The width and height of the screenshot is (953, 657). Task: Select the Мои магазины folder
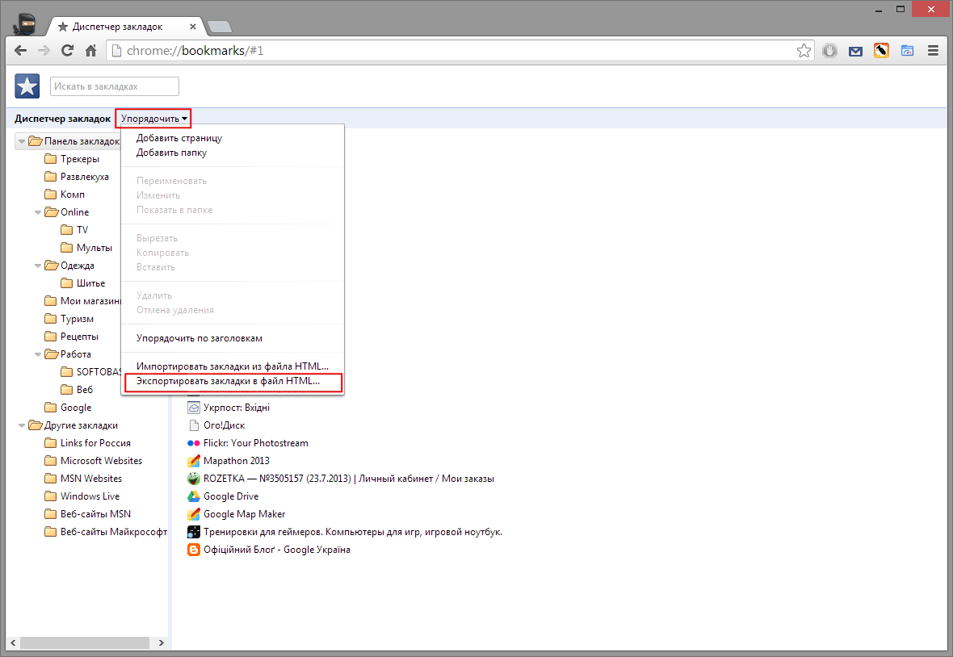[82, 301]
